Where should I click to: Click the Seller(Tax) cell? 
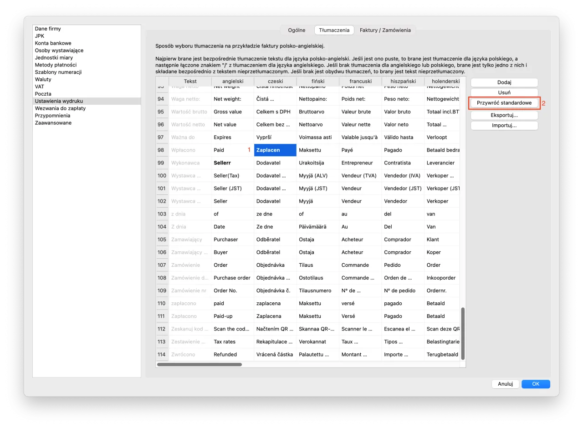233,175
